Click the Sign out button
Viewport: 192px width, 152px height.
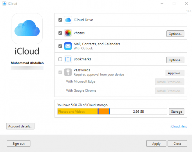coord(19,144)
